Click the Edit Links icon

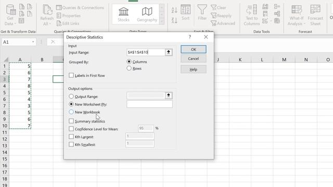coord(59,23)
